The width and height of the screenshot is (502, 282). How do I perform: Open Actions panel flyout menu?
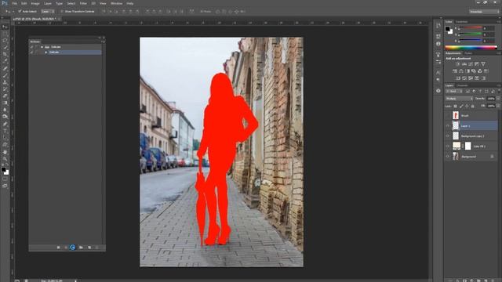tap(103, 42)
